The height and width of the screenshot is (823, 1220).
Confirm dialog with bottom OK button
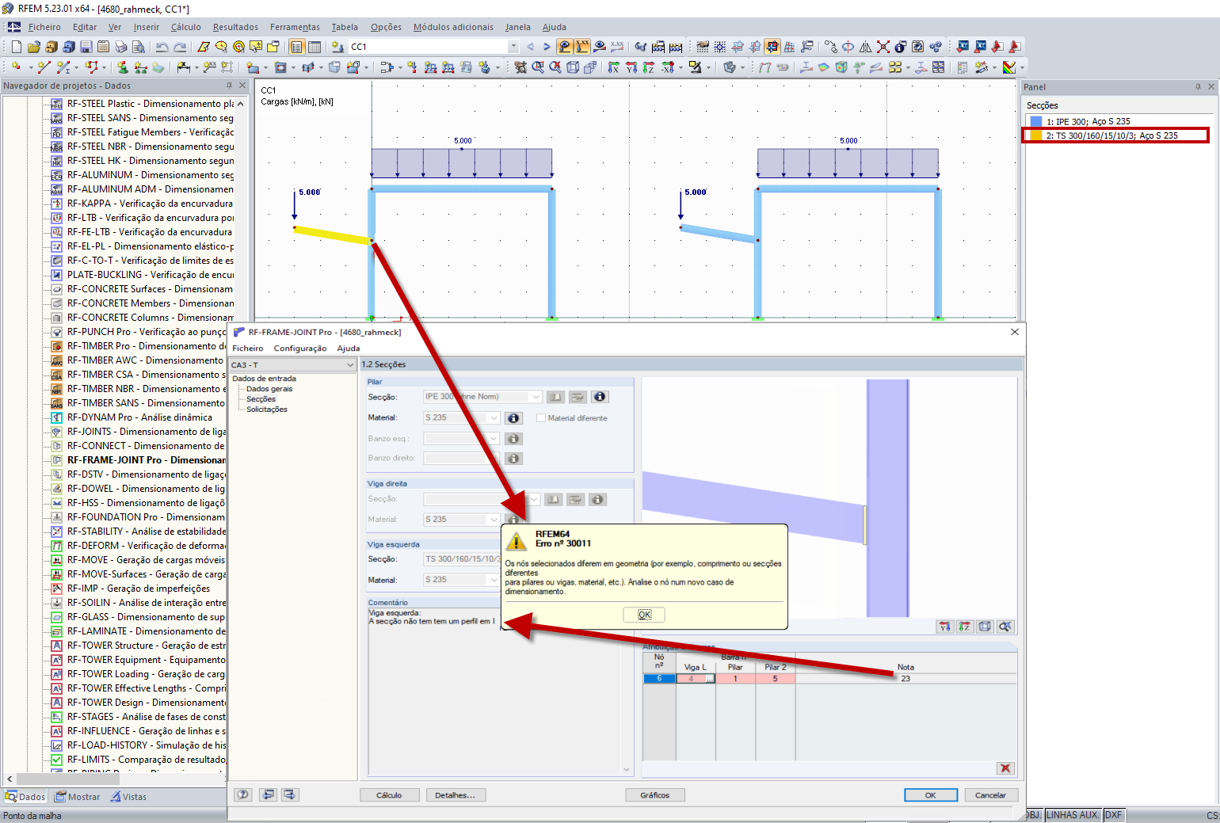tap(931, 795)
